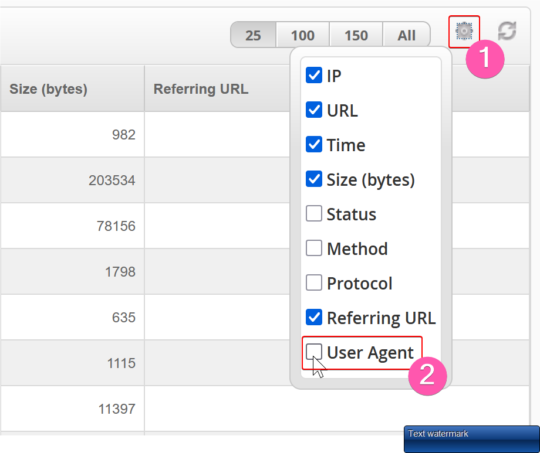Viewport: 540px width, 453px height.
Task: Uncheck the IP column checkbox
Action: [x=314, y=76]
